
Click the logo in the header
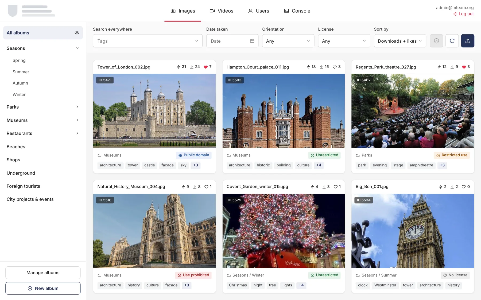click(32, 11)
